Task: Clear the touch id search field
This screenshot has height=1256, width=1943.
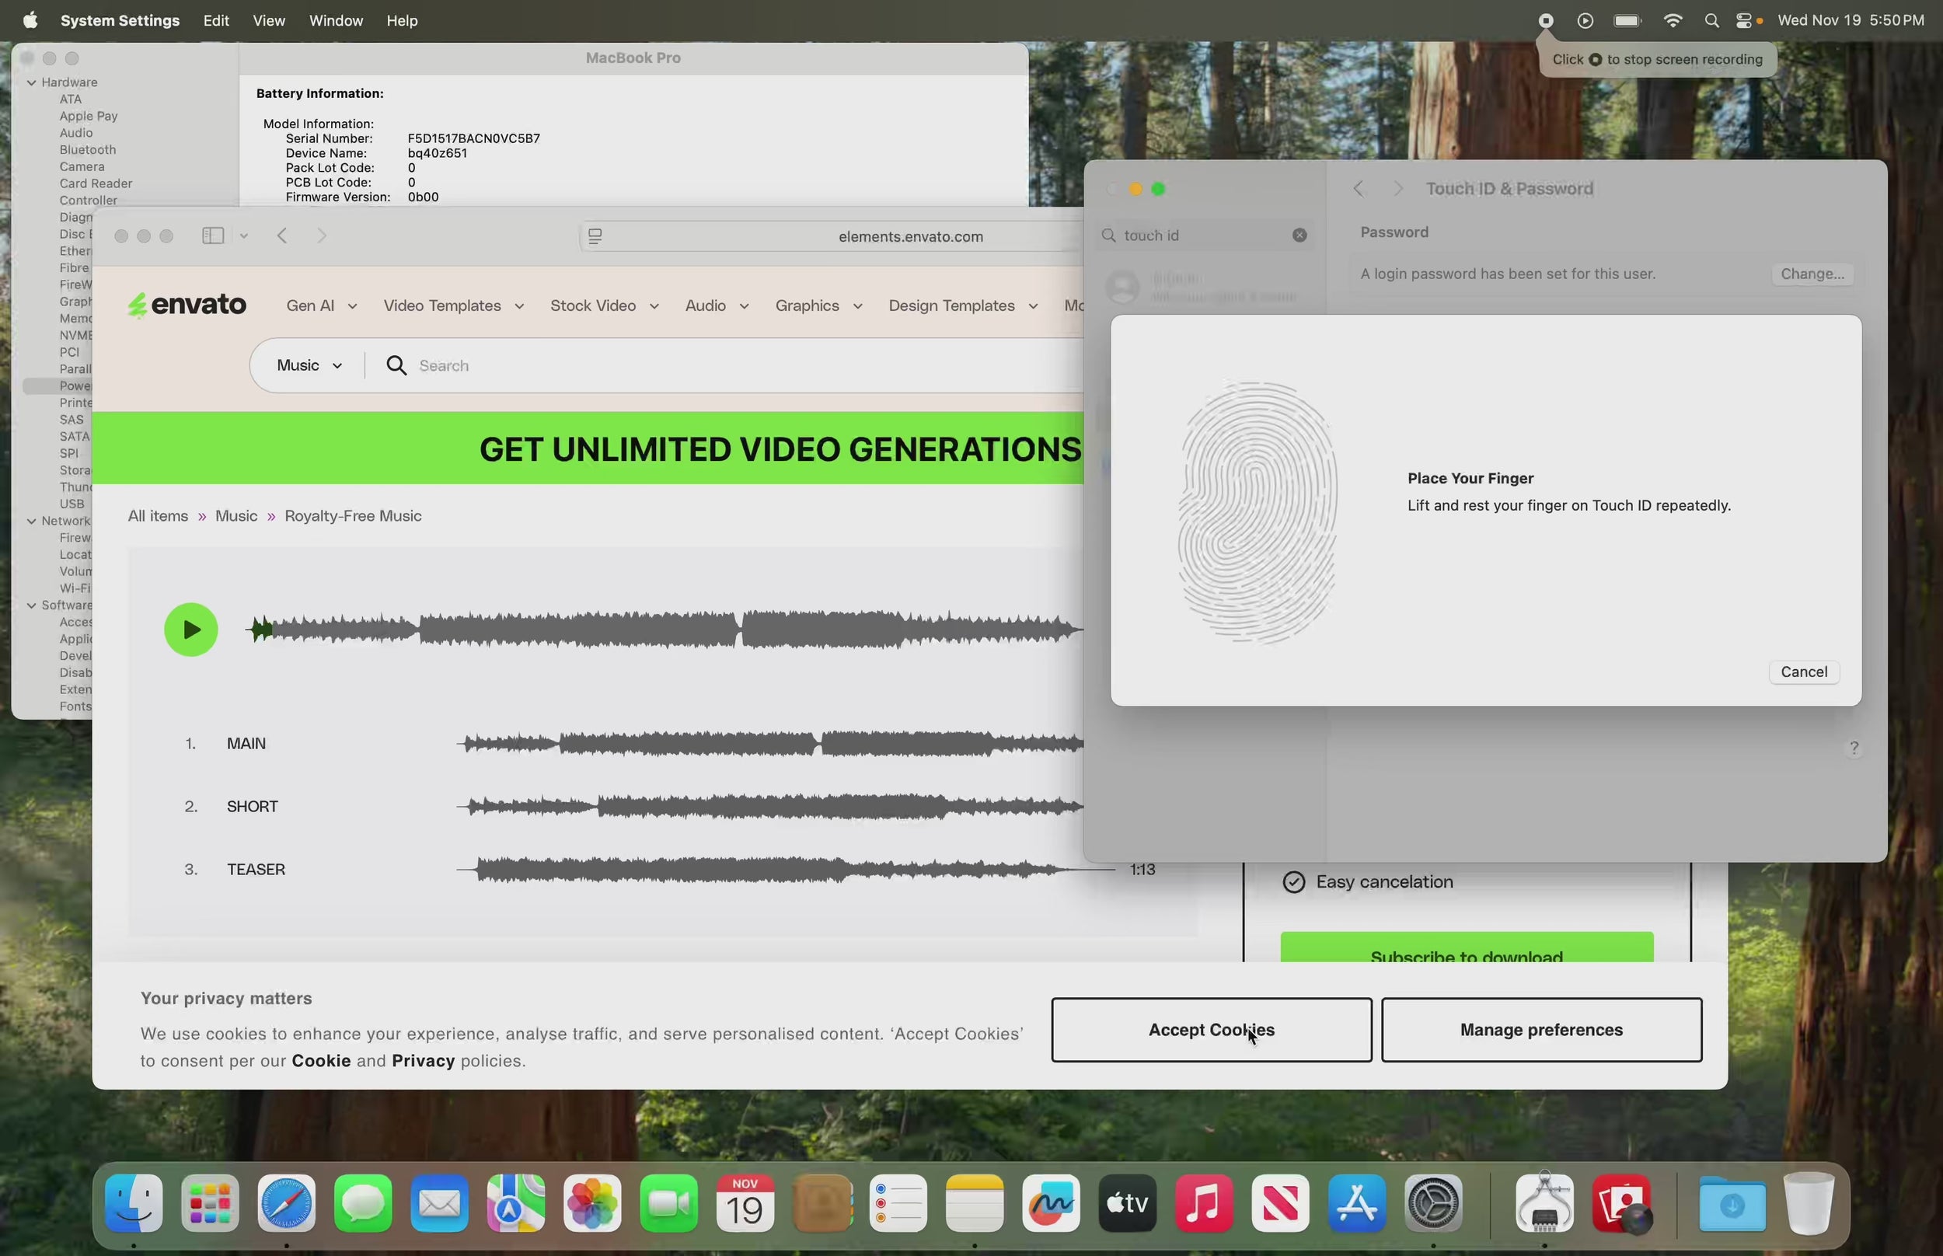Action: click(x=1299, y=235)
